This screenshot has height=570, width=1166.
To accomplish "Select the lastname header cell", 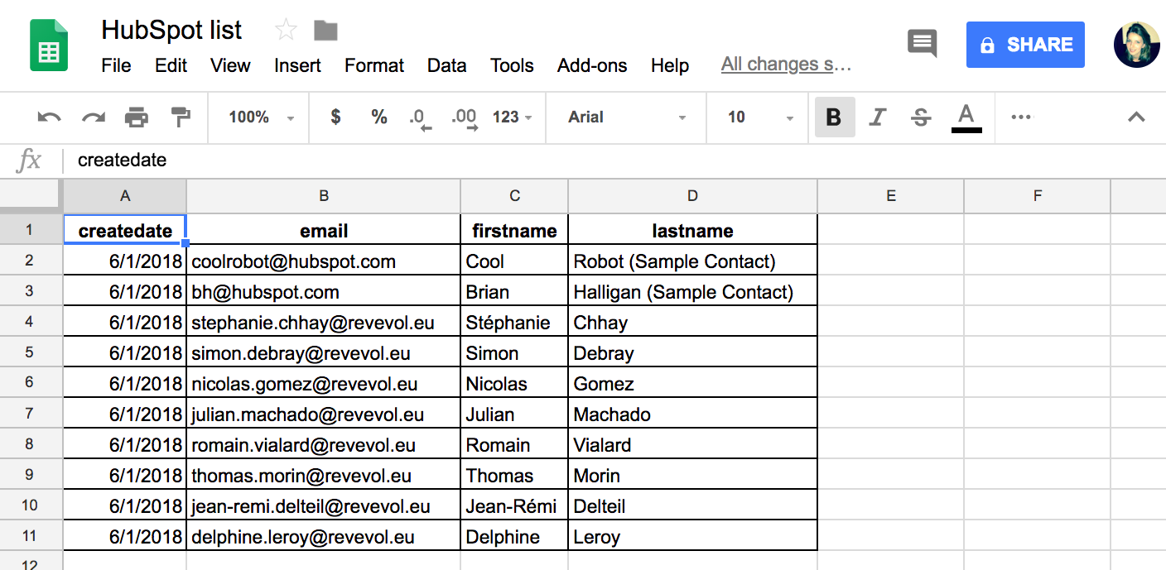I will 693,230.
